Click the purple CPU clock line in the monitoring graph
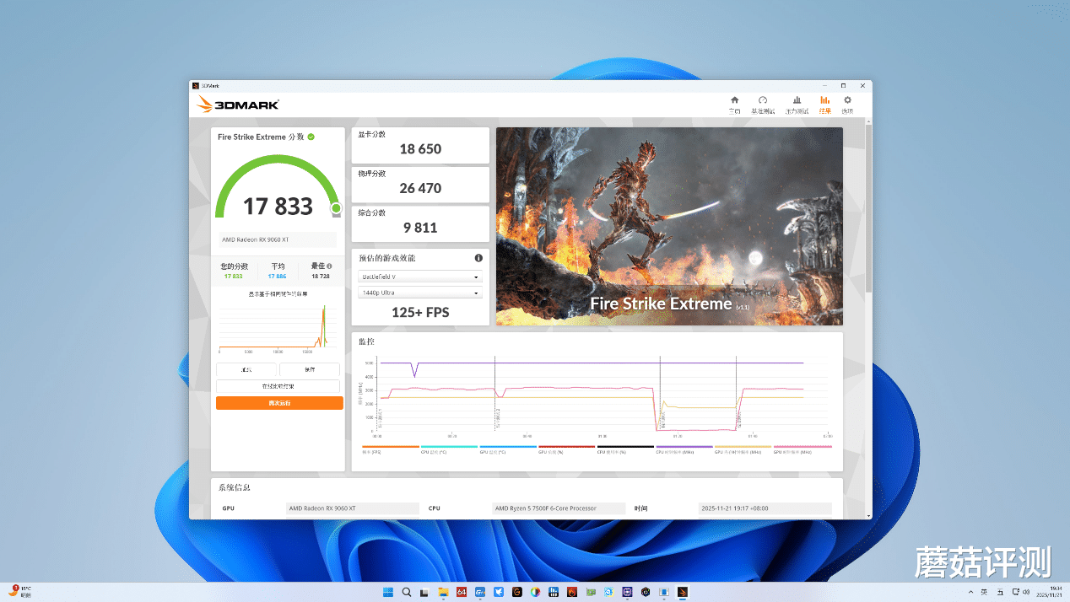Viewport: 1070px width, 602px height. [591, 363]
